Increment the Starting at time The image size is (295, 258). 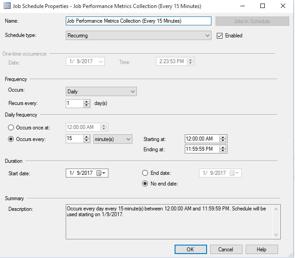pos(223,137)
